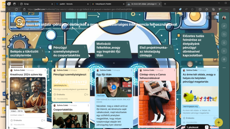Open the Padlet search icon

pyautogui.click(x=209, y=18)
